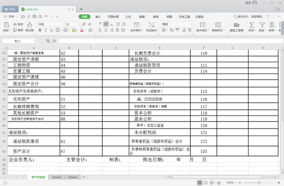This screenshot has width=284, height=186.
Task: Click the Name Box showing cell reference
Action: click(x=19, y=41)
